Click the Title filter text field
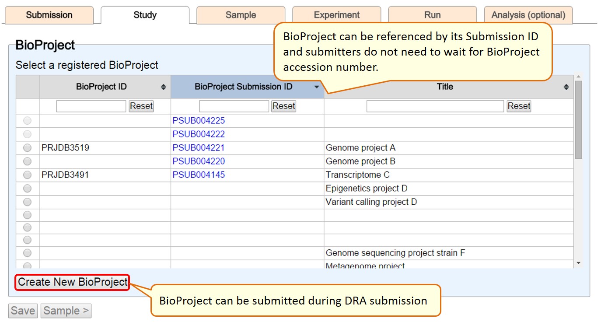Image resolution: width=601 pixels, height=322 pixels. coord(435,106)
